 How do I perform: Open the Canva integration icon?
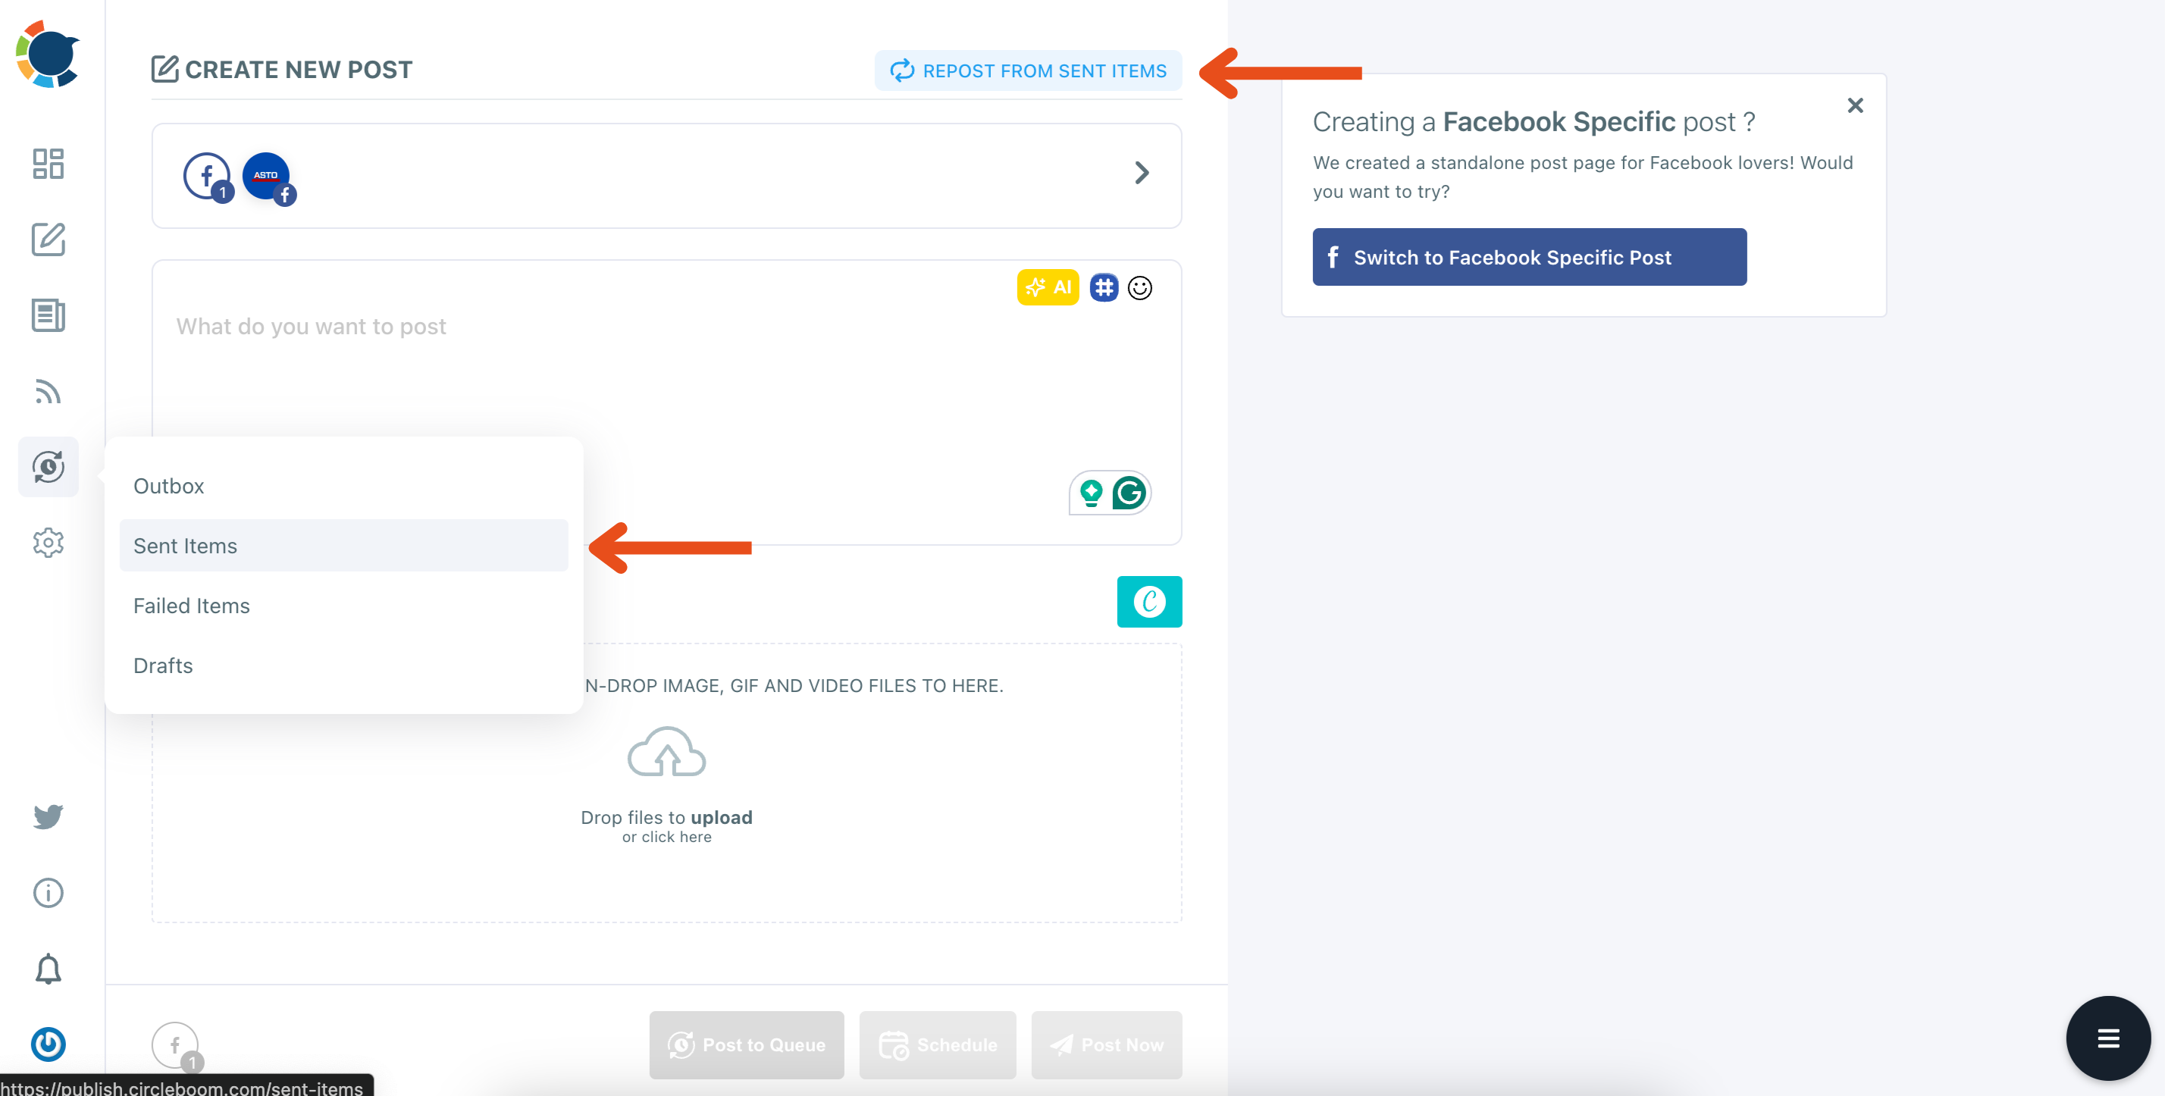click(1149, 601)
